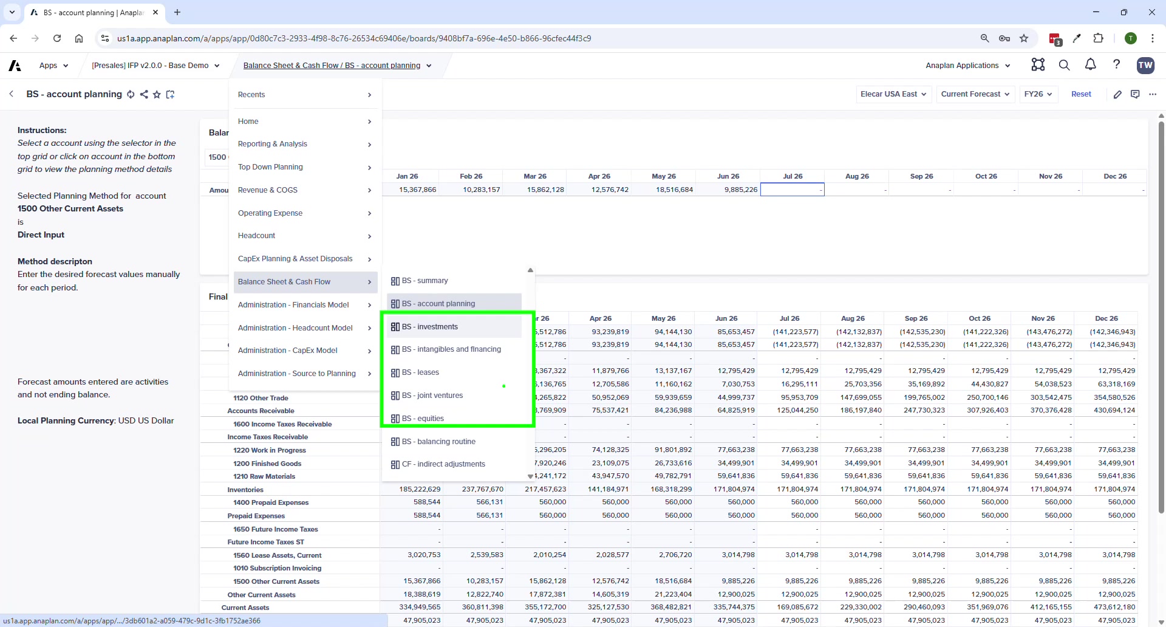Viewport: 1166px width, 627px height.
Task: Open the Elecar USA East selector
Action: click(894, 94)
